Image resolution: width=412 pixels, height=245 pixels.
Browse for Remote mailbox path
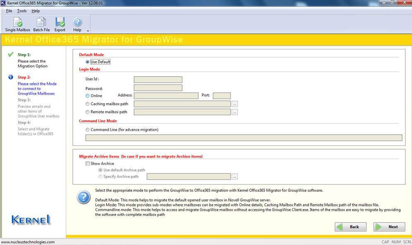coord(235,112)
